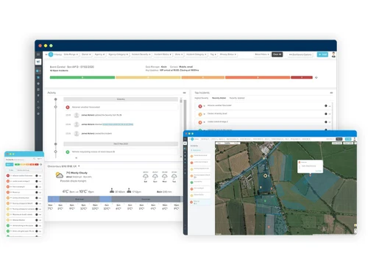Click the sunrise time icon in weather panel
The height and width of the screenshot is (276, 368).
(x=112, y=191)
